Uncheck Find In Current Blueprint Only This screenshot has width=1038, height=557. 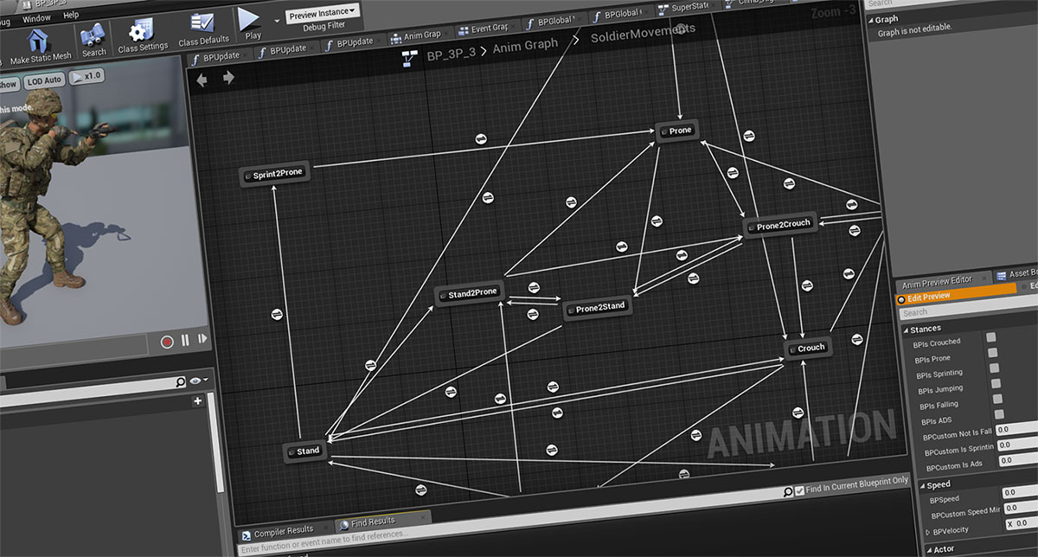[x=799, y=490]
